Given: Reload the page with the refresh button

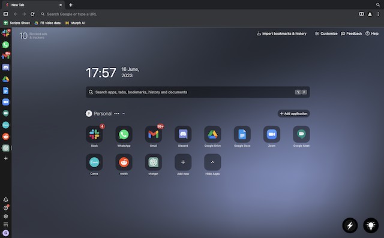Looking at the screenshot, I should coord(32,14).
